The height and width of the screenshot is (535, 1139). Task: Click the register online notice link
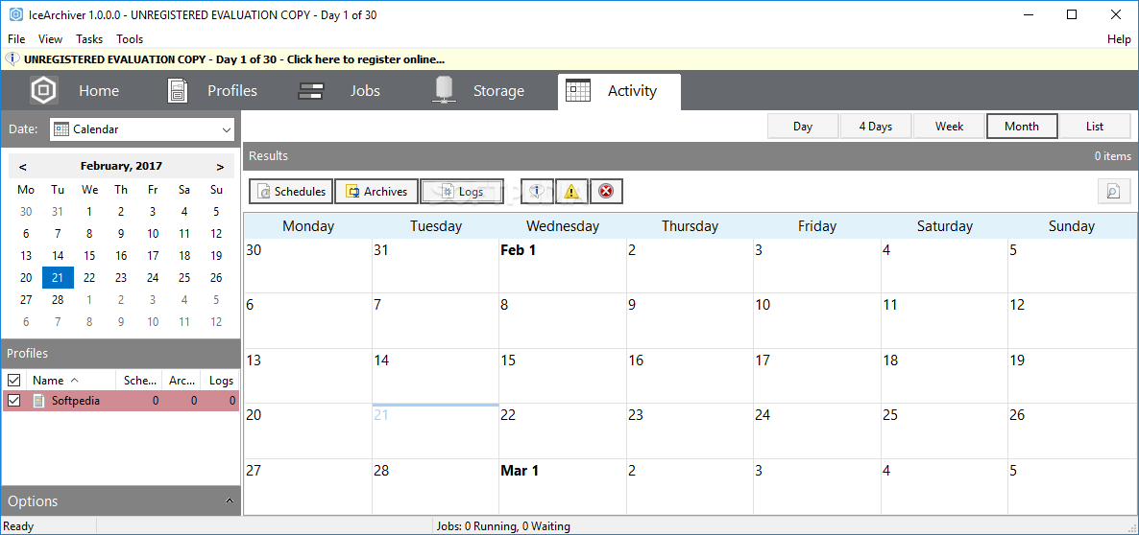coord(233,59)
